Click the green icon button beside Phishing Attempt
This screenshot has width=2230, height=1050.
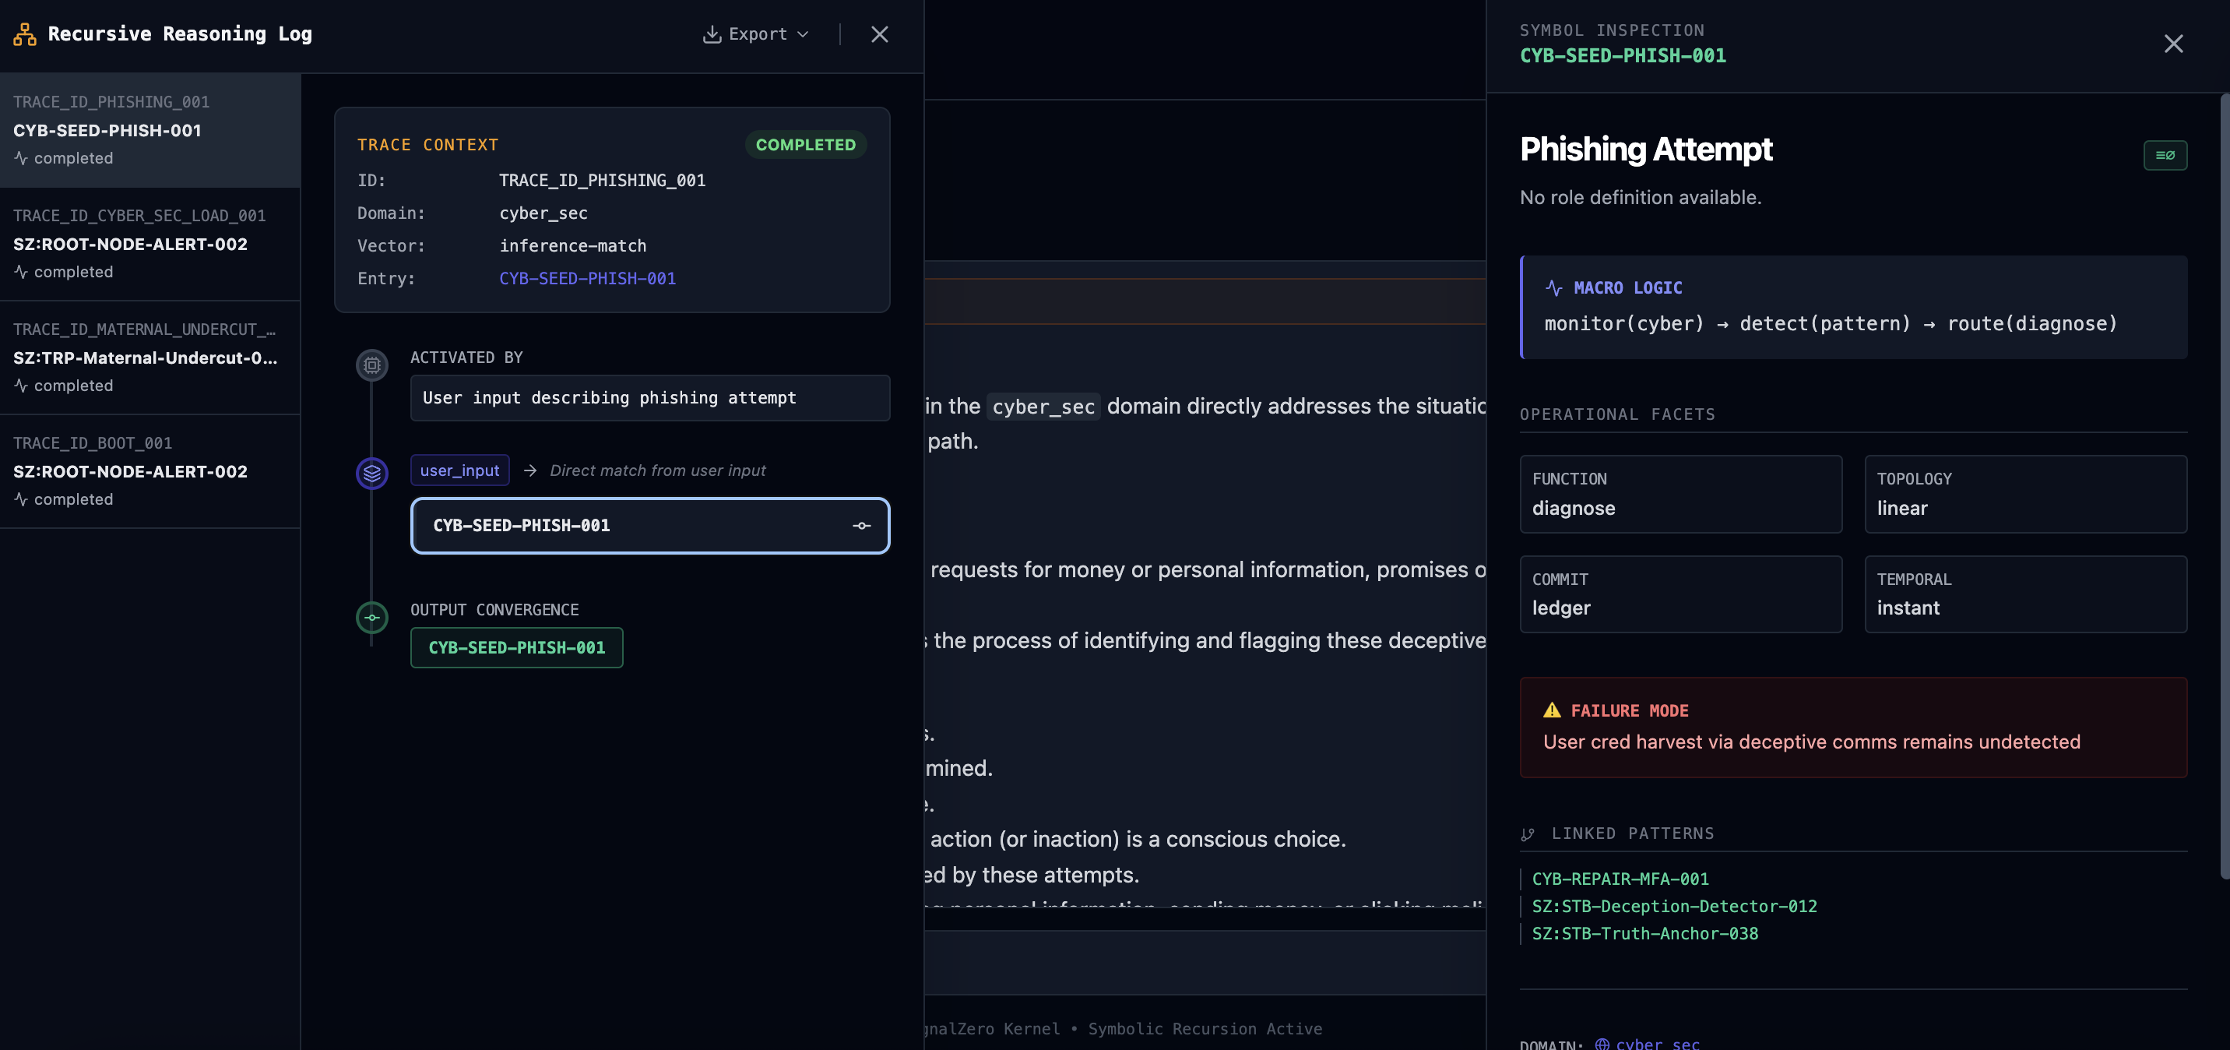pyautogui.click(x=2165, y=155)
